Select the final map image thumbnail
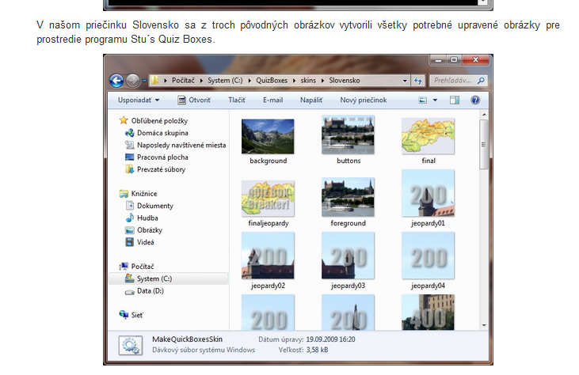 pos(428,136)
